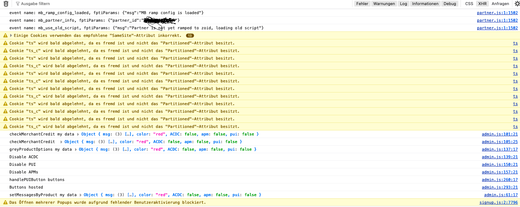Collapse the "Einige Cookies verwenden" warning group

pos(11,35)
